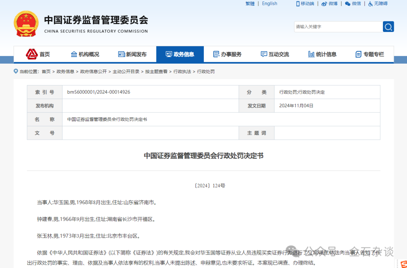Switch site language to English
Screen dimensions: 407x268
[269, 4]
